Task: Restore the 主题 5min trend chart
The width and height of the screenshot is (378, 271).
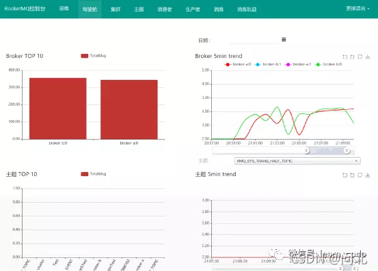Action: [x=360, y=175]
